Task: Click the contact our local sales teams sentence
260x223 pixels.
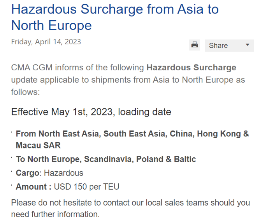Action: (130, 203)
